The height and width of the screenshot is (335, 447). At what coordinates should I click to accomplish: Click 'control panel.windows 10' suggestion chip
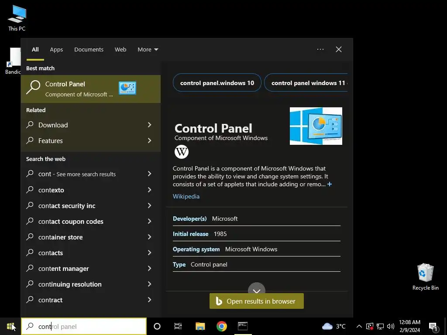pyautogui.click(x=217, y=82)
